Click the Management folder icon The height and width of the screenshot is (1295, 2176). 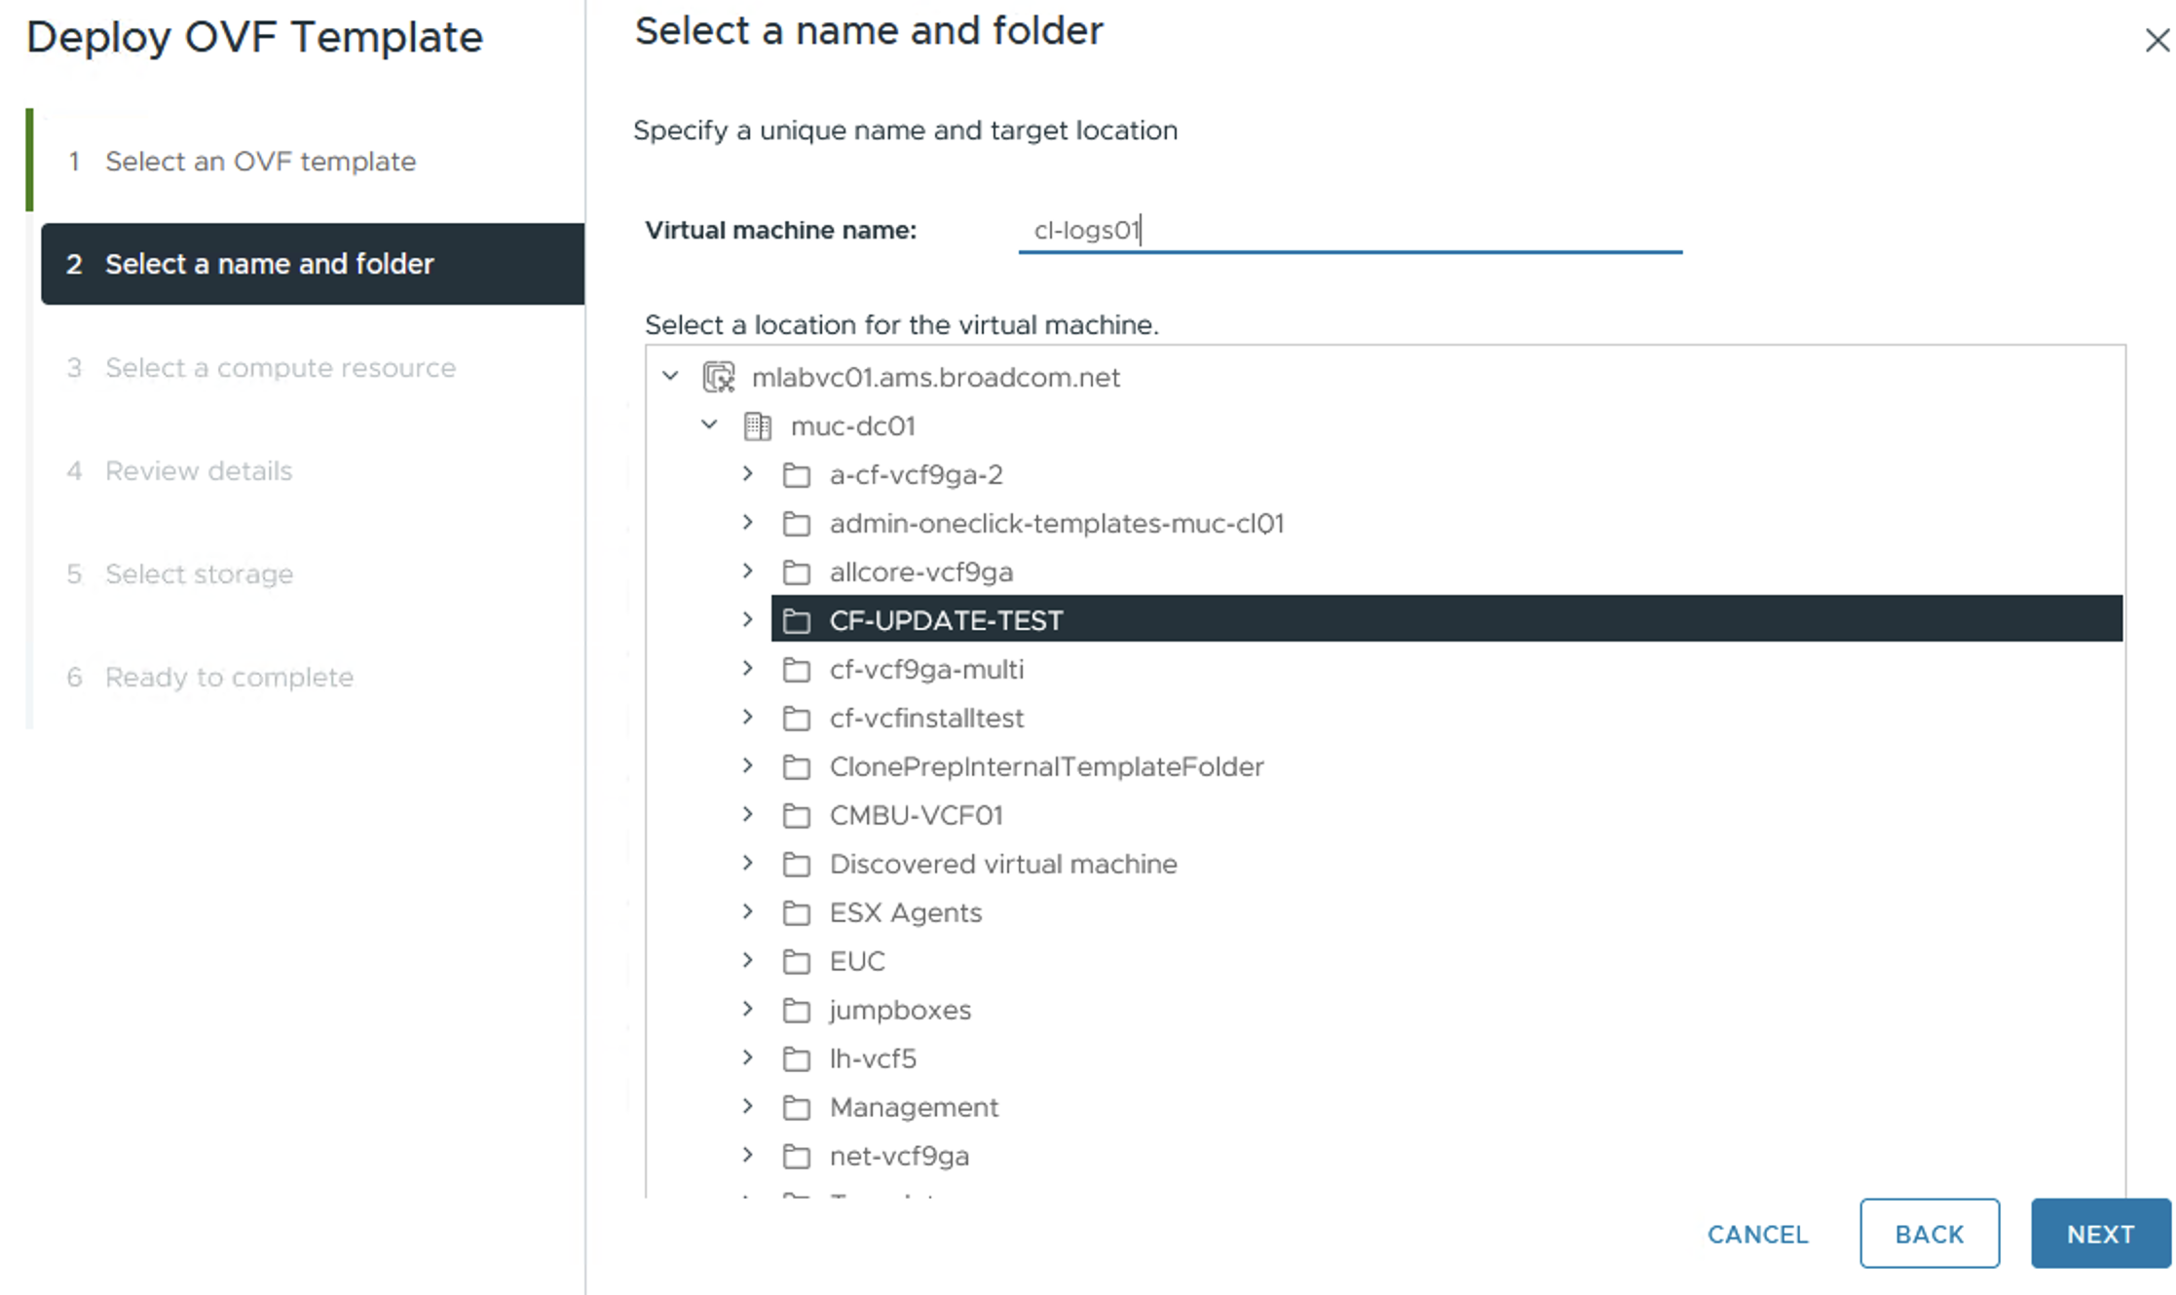coord(796,1107)
